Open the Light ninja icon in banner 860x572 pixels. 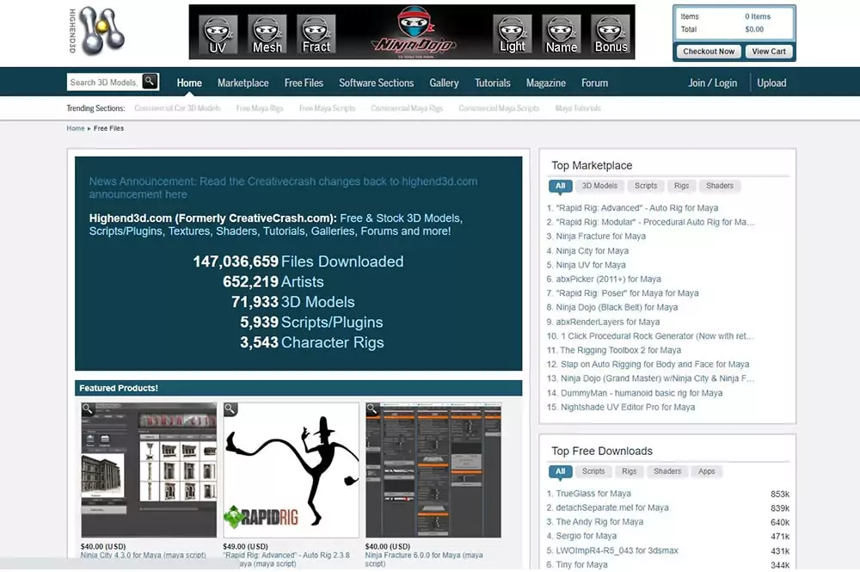[513, 34]
